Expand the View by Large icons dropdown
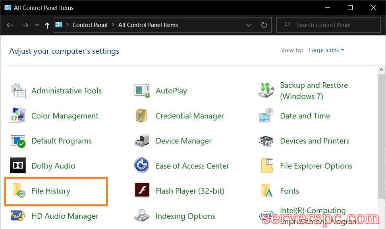 click(326, 50)
